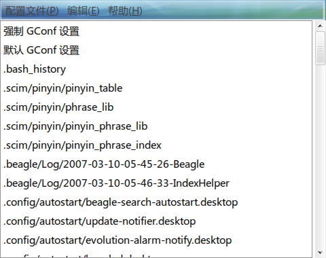This screenshot has width=326, height=258.
Task: Select beagle-search-autostart.desktop entry
Action: coord(156,202)
